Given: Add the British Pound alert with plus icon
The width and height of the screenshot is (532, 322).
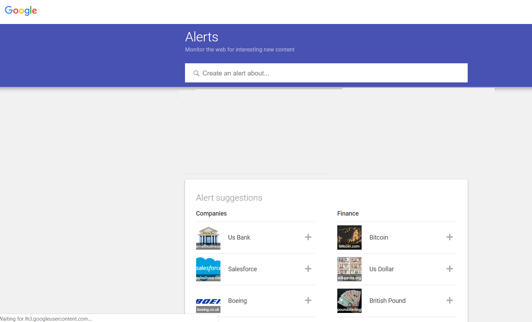Looking at the screenshot, I should (x=450, y=300).
